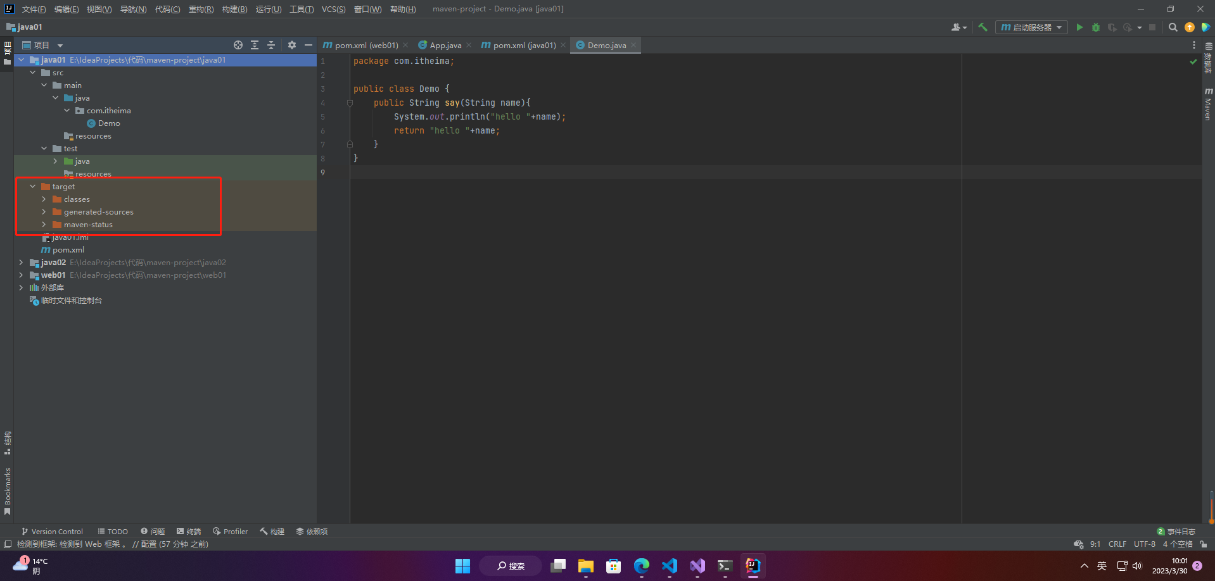Screen dimensions: 1215x581
Task: Toggle the fold marker at line 7 gutter
Action: (x=350, y=144)
